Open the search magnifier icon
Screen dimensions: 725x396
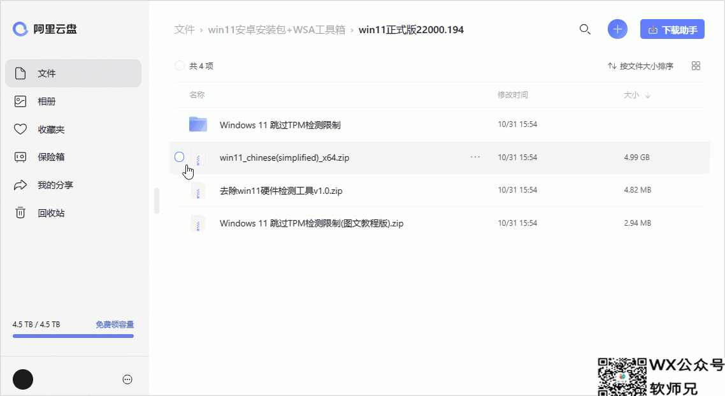coord(585,29)
